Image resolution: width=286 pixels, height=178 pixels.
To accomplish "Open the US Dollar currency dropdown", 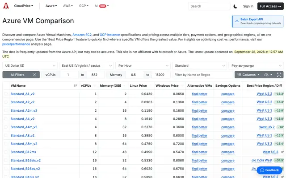I will (x=30, y=65).
